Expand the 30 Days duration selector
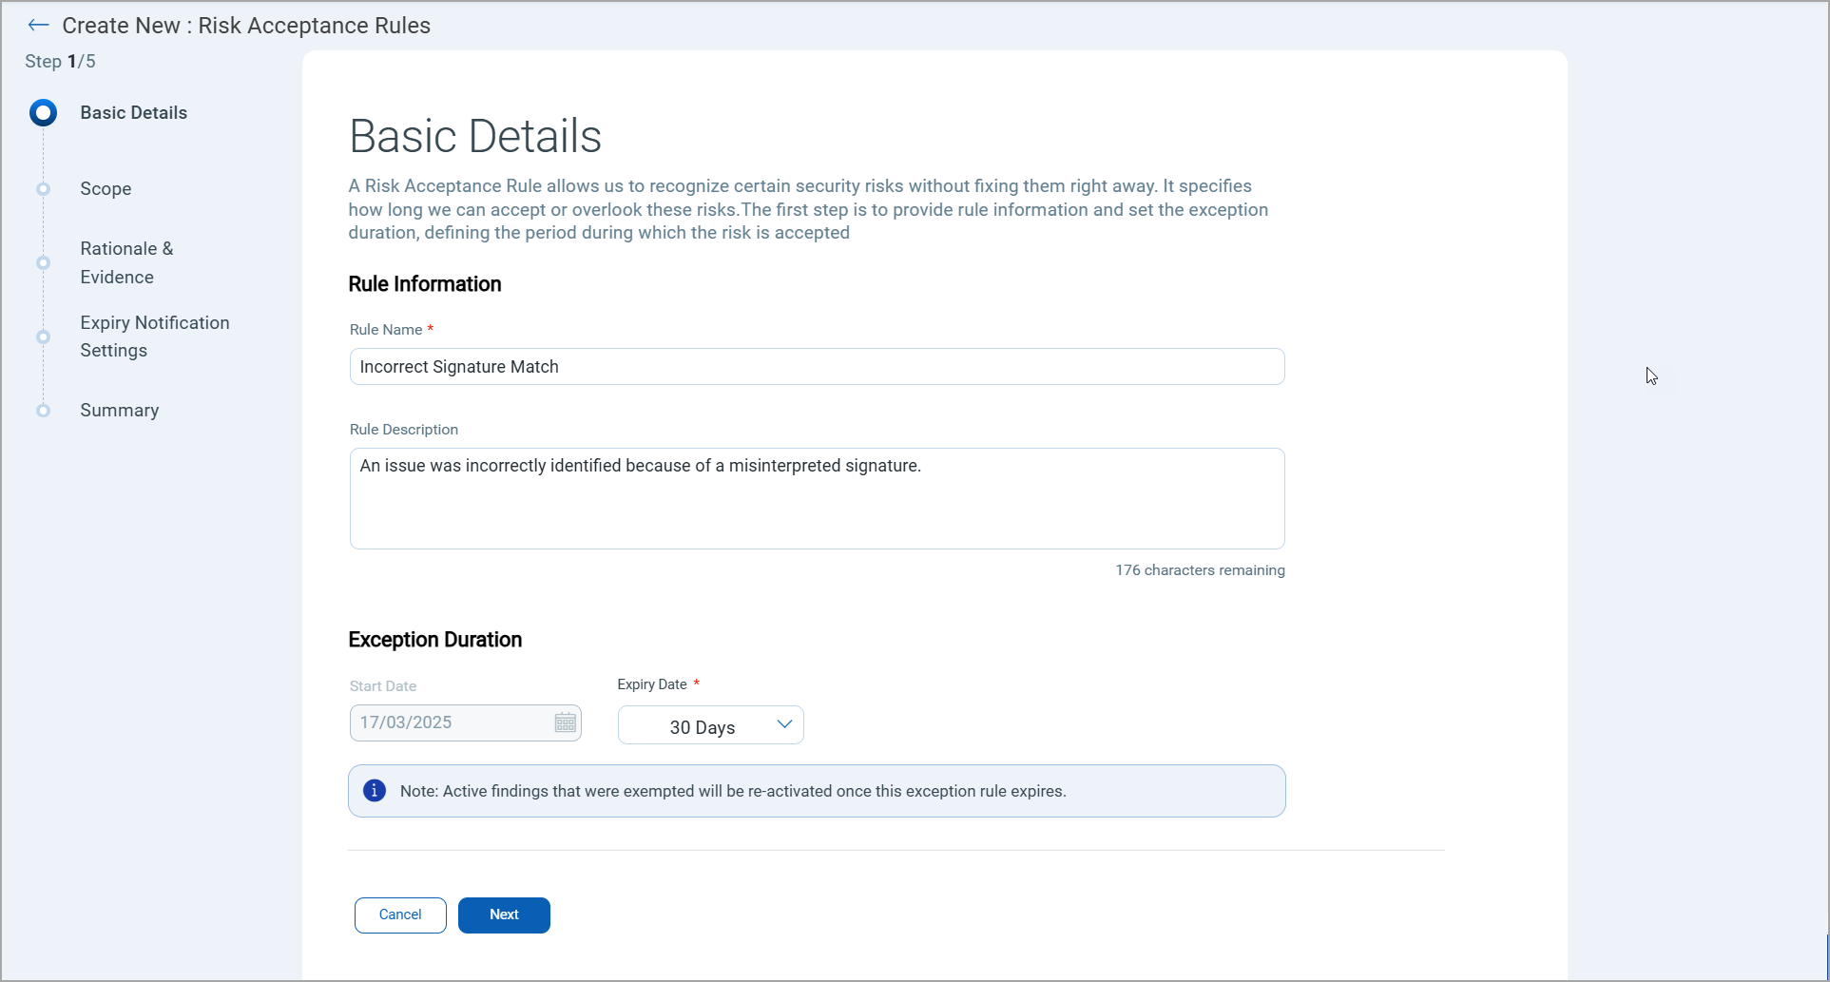Viewport: 1830px width, 982px height. [x=710, y=725]
